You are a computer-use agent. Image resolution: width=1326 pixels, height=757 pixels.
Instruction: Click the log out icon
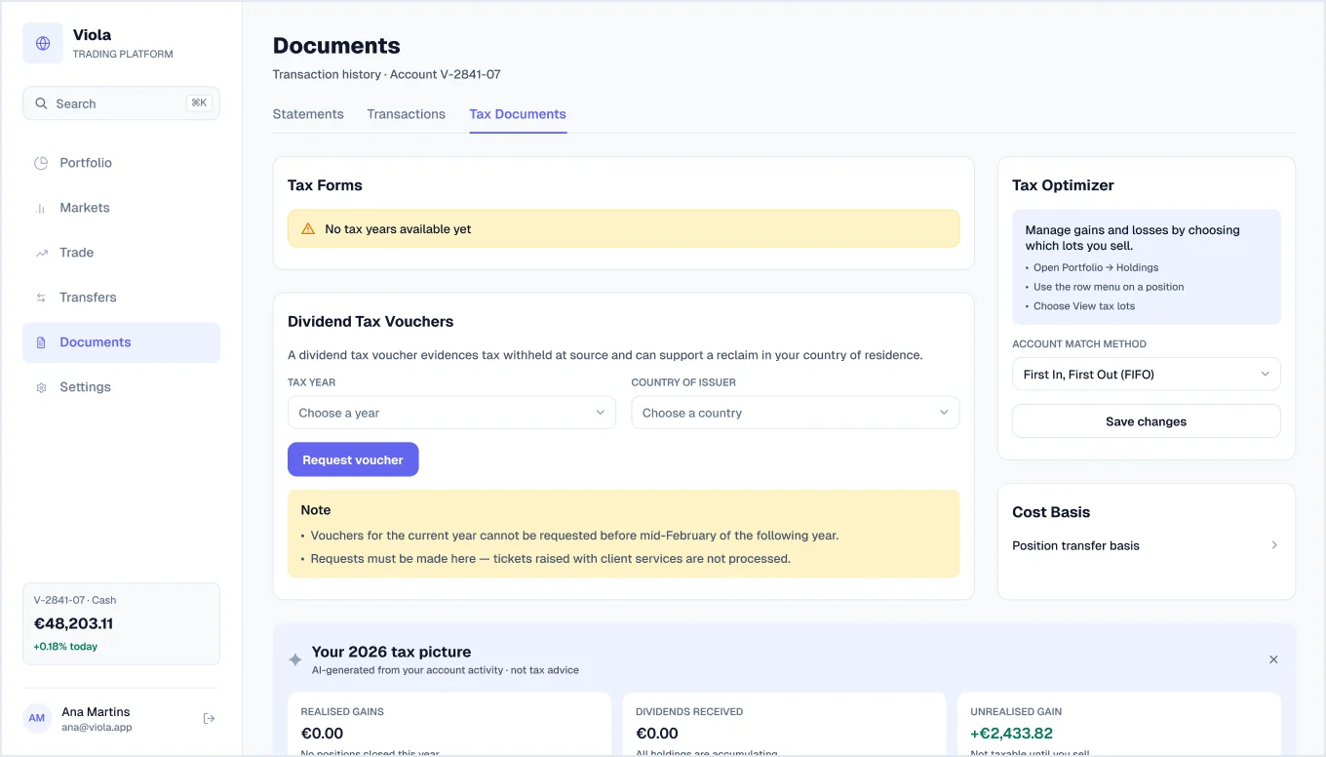click(209, 719)
